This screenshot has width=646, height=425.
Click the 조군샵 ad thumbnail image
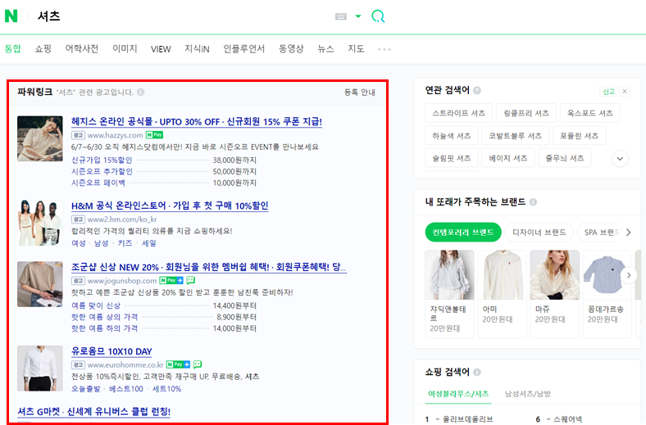(40, 284)
